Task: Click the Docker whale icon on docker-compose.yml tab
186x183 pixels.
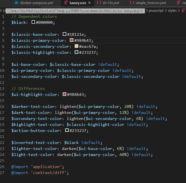Action: coord(16,3)
